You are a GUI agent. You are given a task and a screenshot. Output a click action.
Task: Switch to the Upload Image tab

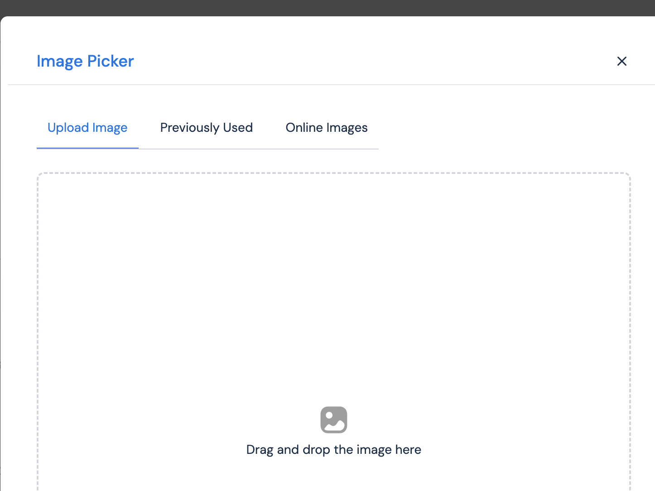coord(87,128)
